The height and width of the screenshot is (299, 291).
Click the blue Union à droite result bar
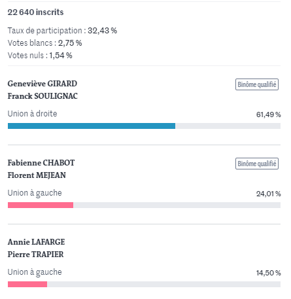(92, 126)
